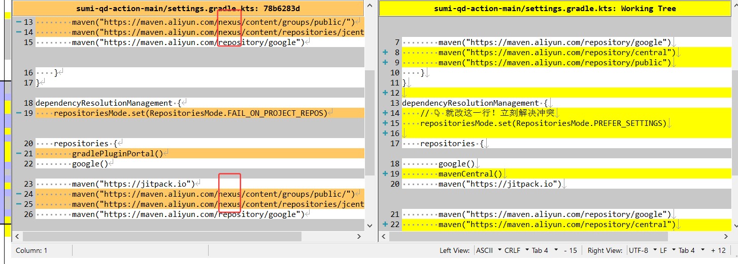Click the repository/google maven line 15 on the left

(200, 42)
